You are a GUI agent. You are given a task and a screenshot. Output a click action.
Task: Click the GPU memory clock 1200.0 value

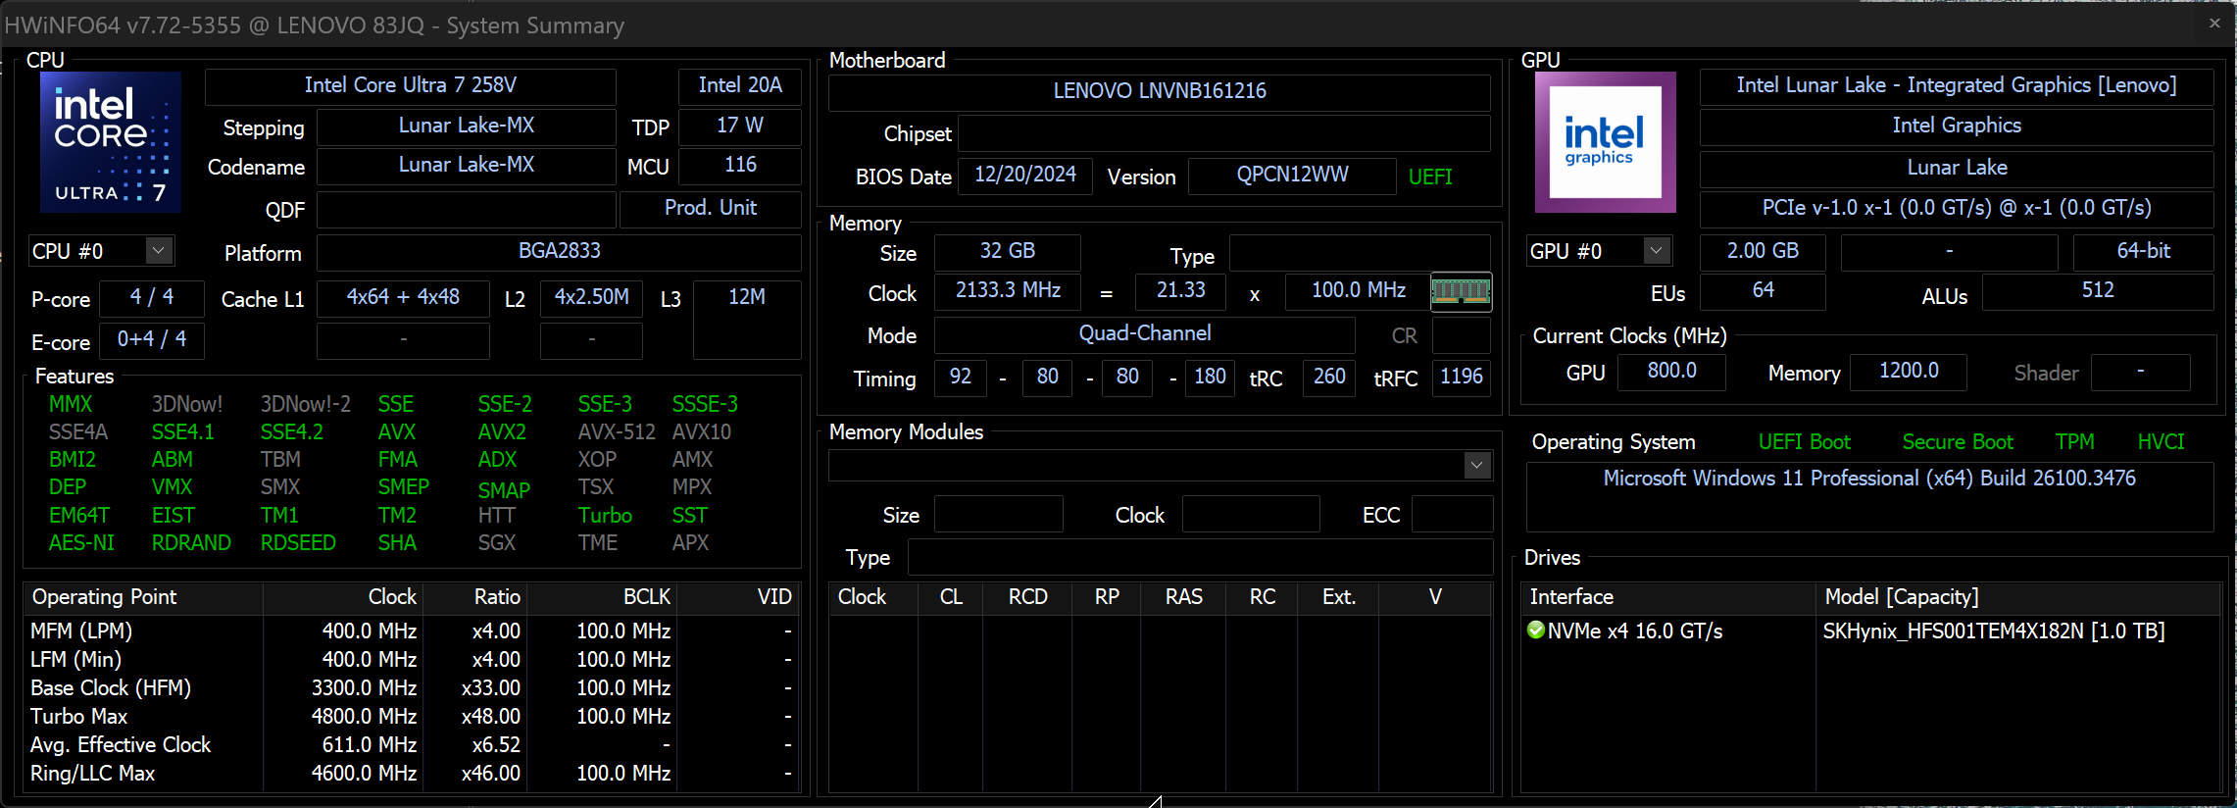1909,371
